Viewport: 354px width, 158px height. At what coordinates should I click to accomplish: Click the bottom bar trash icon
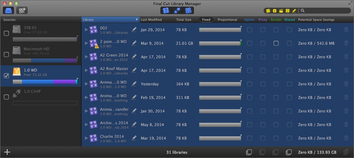click(346, 152)
